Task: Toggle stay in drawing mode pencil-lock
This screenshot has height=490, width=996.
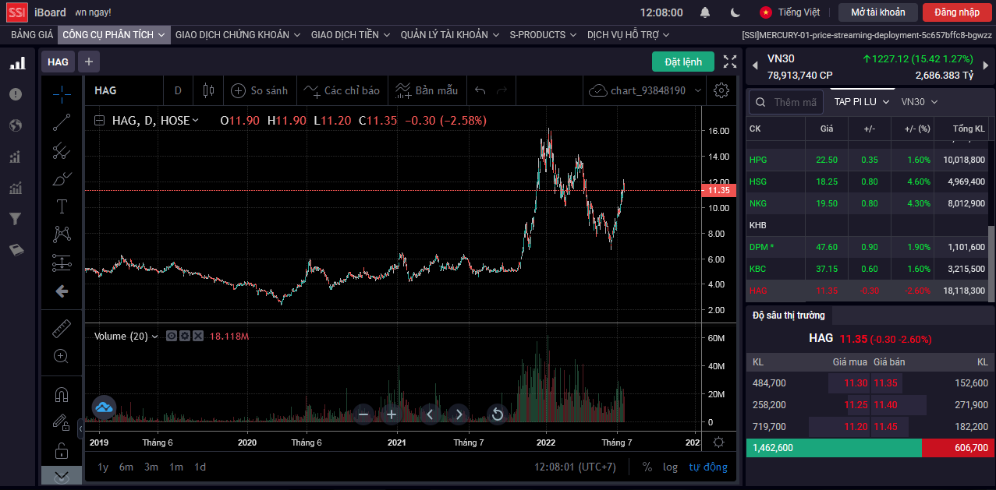Action: click(62, 422)
